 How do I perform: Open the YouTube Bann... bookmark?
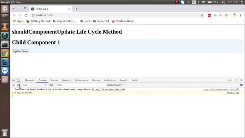click(124, 21)
